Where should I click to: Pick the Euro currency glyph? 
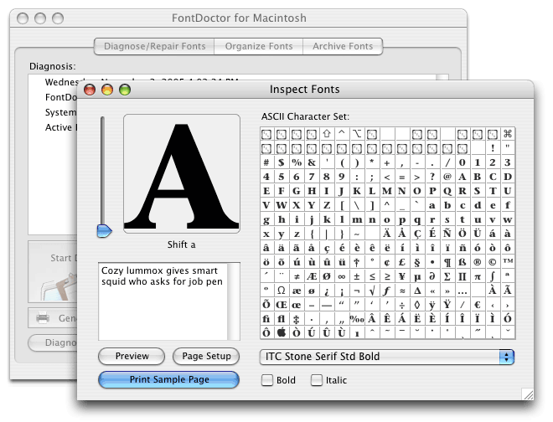[x=478, y=305]
